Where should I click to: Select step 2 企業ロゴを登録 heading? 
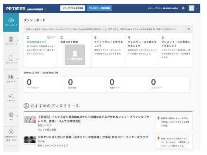tap(69, 42)
